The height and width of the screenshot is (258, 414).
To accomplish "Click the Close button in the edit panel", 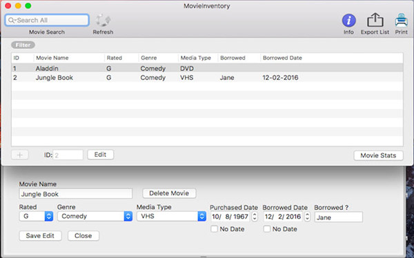I will tap(83, 235).
